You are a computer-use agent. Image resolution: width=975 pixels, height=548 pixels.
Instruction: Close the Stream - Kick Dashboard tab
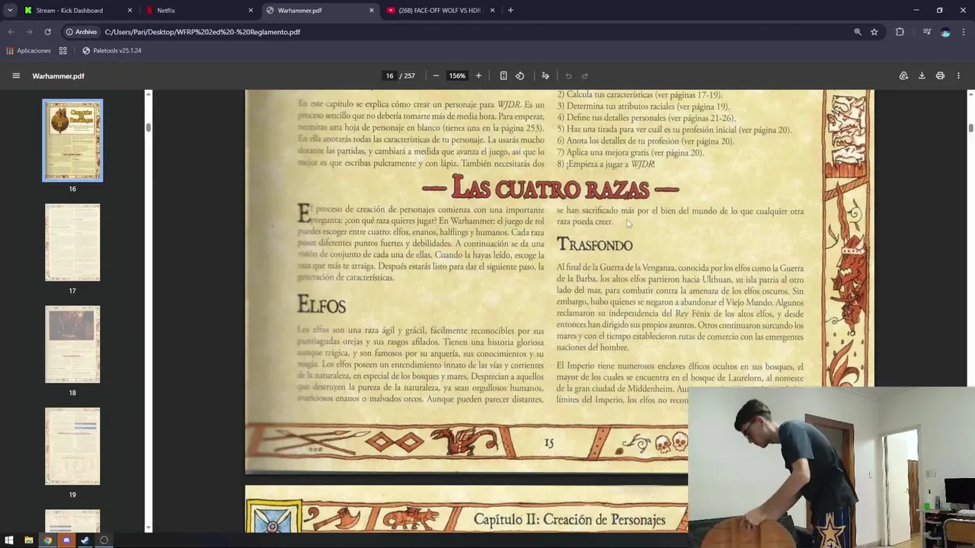129,11
